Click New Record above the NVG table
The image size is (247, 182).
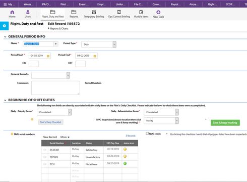click(x=50, y=137)
